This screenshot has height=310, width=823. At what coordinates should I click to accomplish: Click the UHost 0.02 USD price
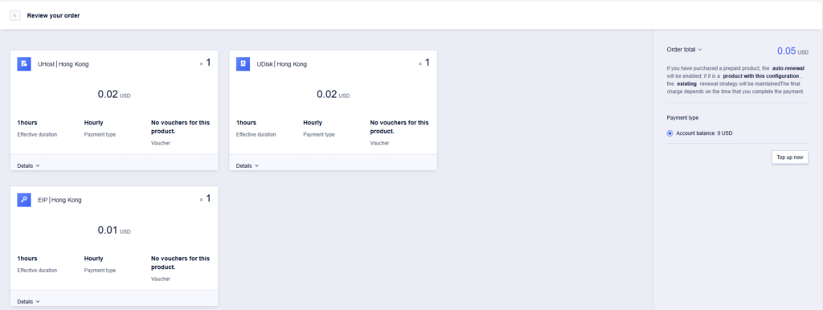tap(114, 95)
